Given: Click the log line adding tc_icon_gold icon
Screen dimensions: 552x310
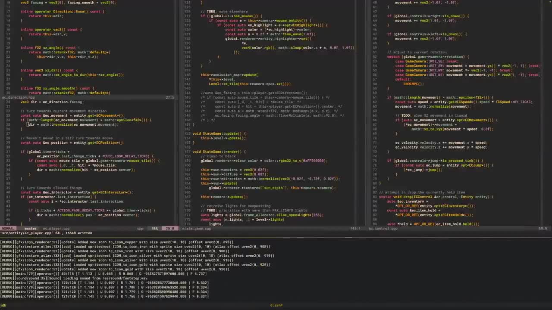Looking at the screenshot, I should (x=115, y=269).
